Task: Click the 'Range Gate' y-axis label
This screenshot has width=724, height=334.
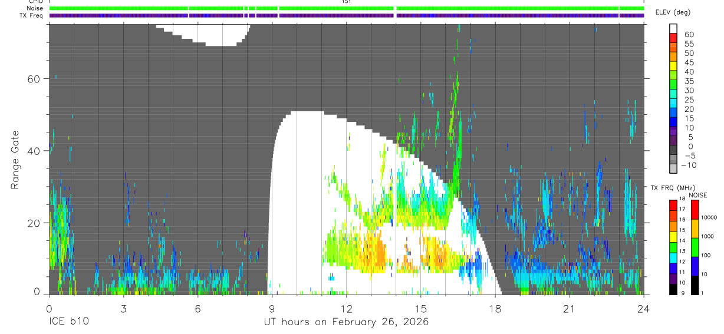Action: 15,160
